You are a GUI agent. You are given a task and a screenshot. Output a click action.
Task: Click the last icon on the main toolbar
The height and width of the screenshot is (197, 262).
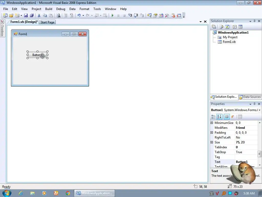click(179, 15)
